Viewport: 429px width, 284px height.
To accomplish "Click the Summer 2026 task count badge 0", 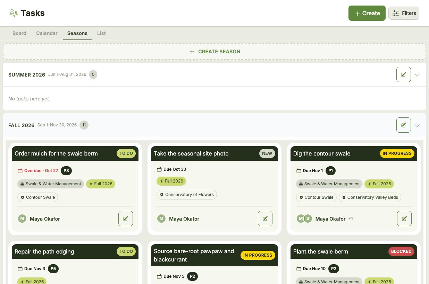I will (x=93, y=74).
